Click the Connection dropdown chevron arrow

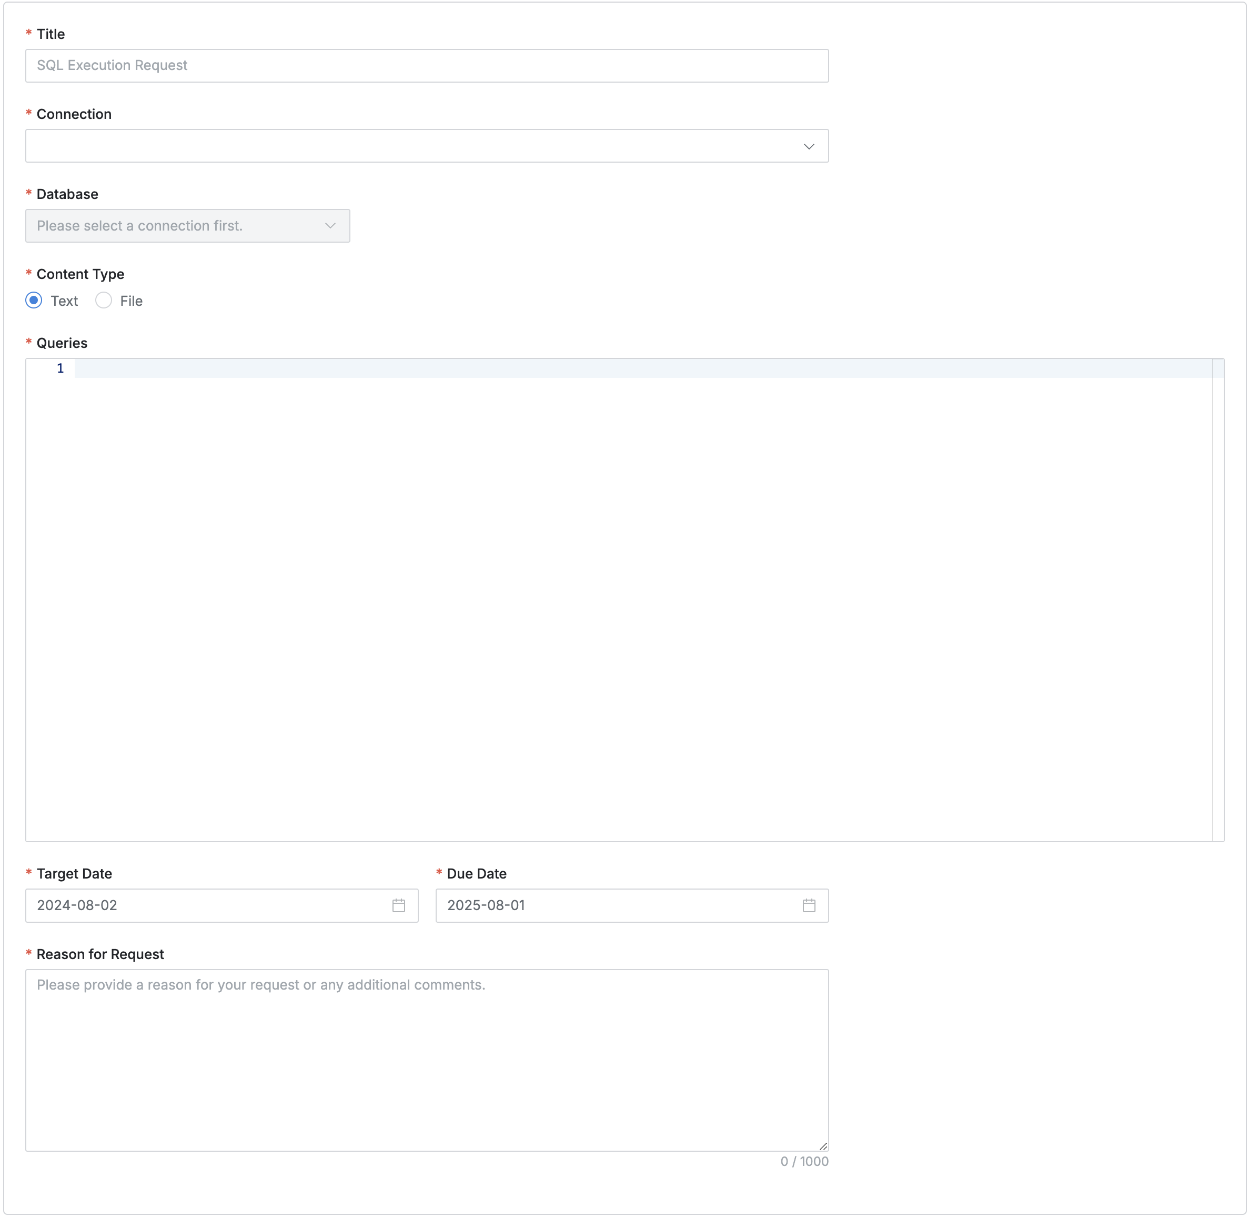tap(809, 146)
